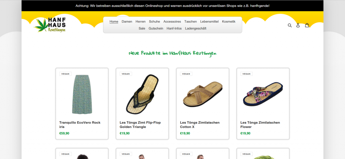Open Taschen in the navigation bar
This screenshot has height=159, width=345.
pyautogui.click(x=191, y=22)
